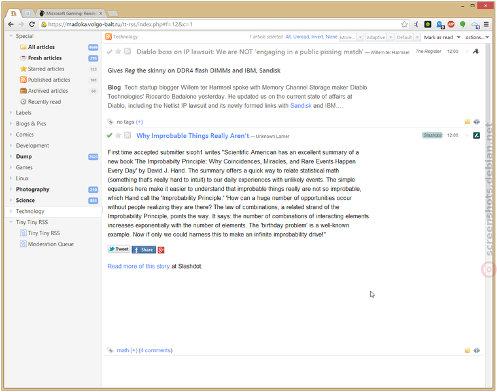Click note icon under Improbable Things article
Screen dimensions: 497x392
point(467,350)
